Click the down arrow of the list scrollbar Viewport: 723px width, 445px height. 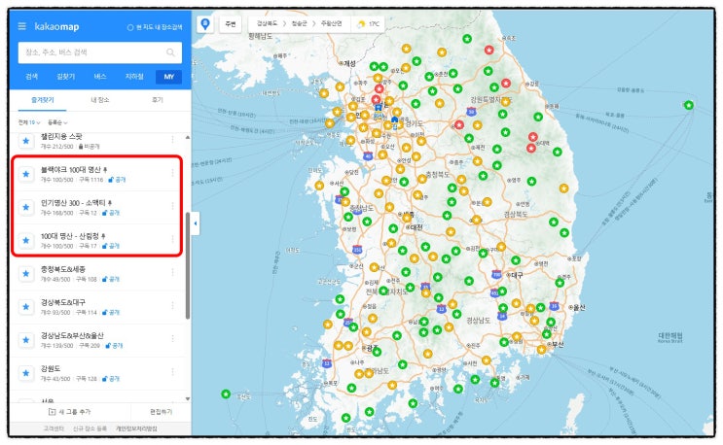[x=188, y=399]
